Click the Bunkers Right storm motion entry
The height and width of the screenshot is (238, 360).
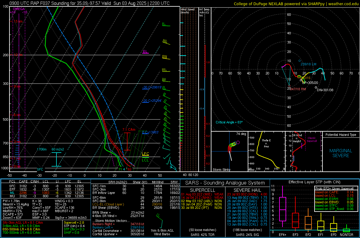118,224
